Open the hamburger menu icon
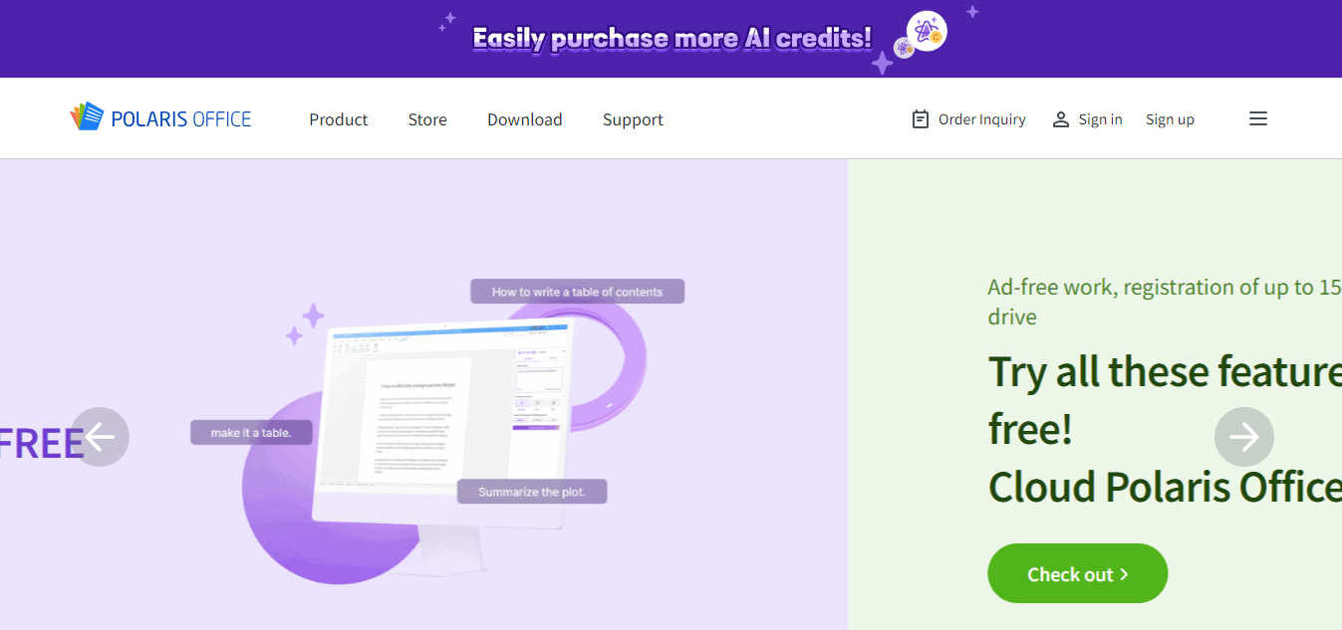Viewport: 1342px width, 630px height. click(1258, 119)
